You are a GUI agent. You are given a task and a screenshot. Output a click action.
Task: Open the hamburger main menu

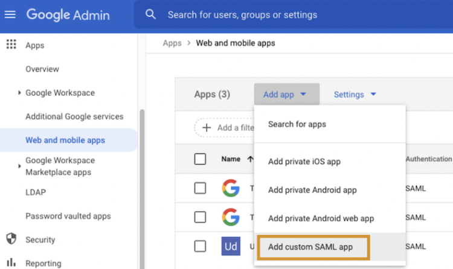(x=10, y=14)
